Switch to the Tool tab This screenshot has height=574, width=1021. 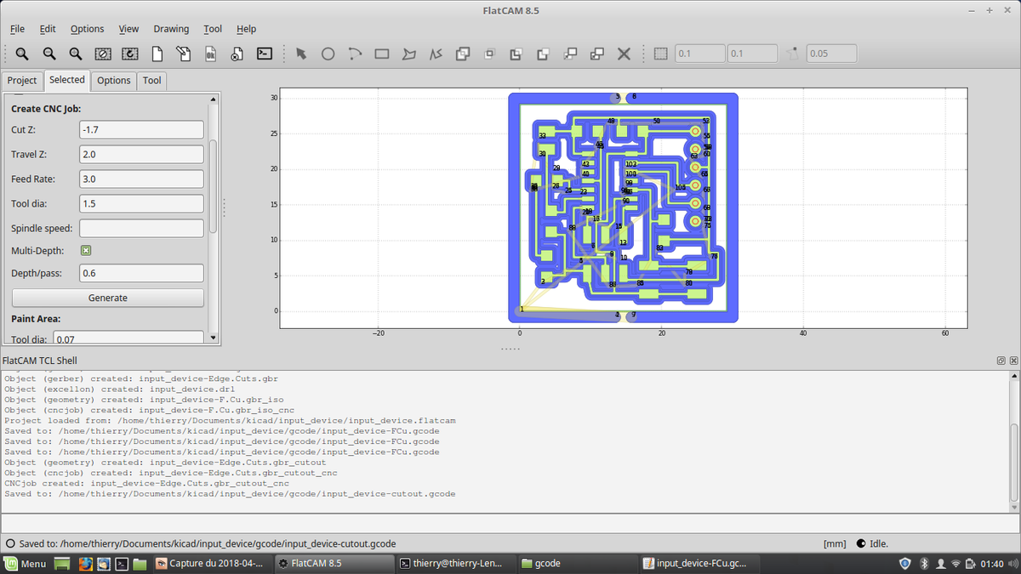pyautogui.click(x=151, y=80)
